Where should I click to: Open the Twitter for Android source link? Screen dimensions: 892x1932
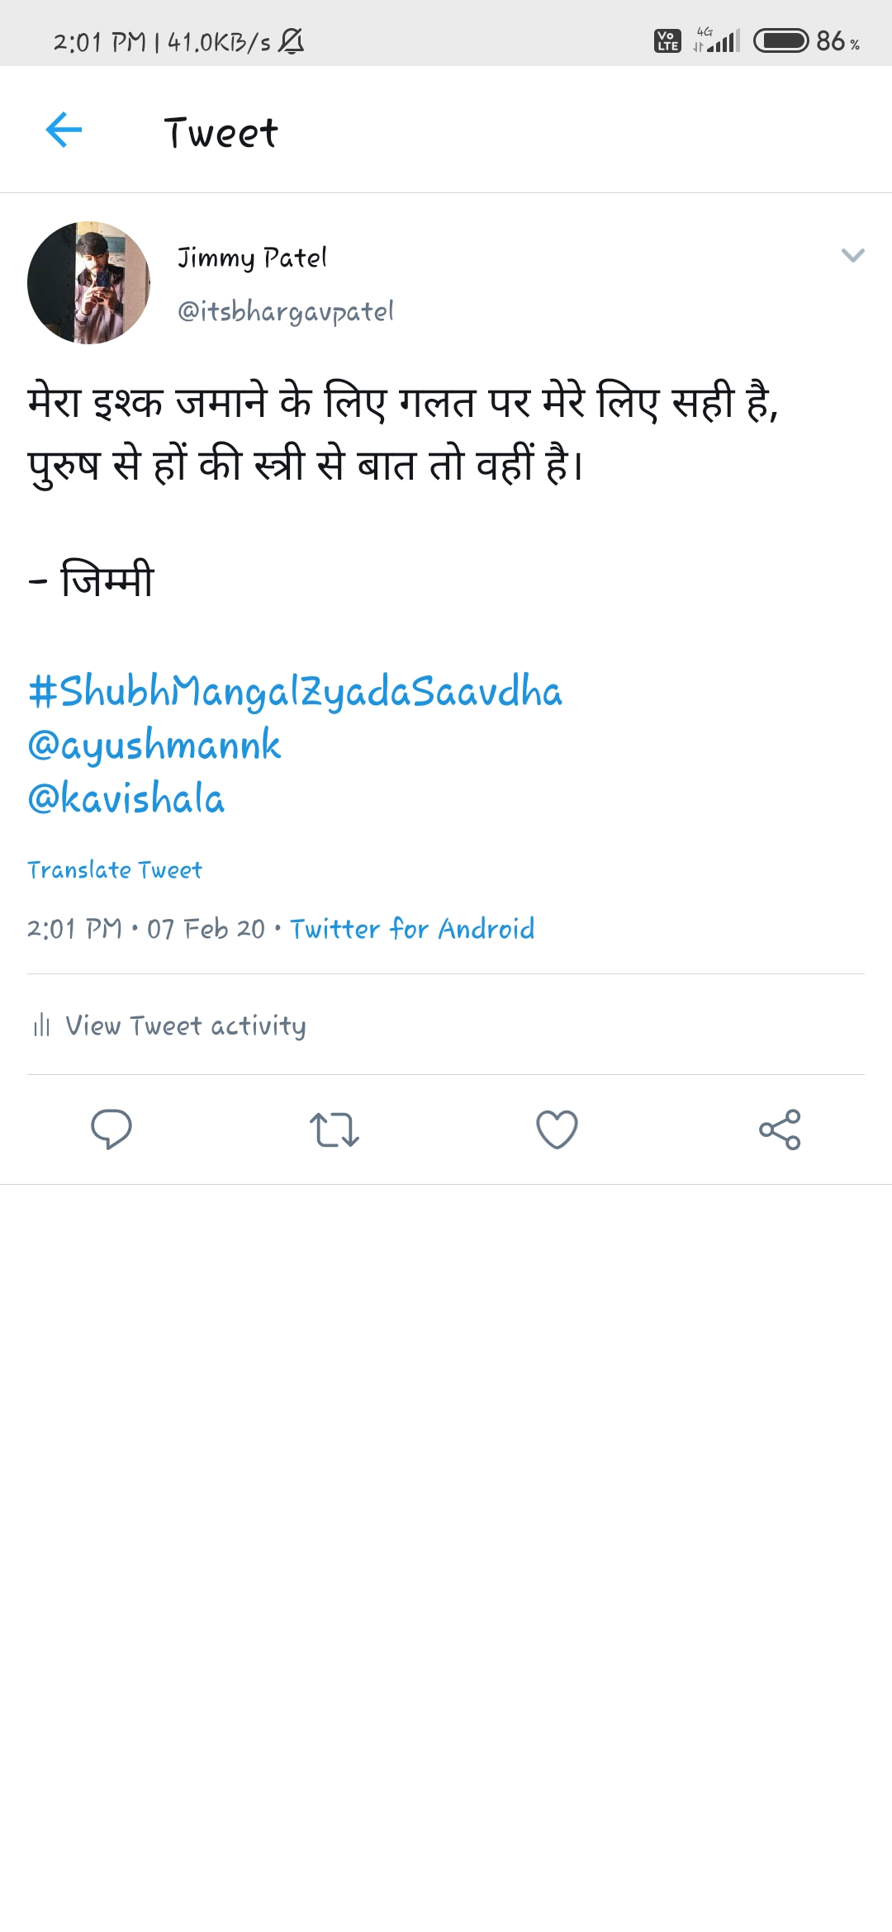[x=412, y=929]
